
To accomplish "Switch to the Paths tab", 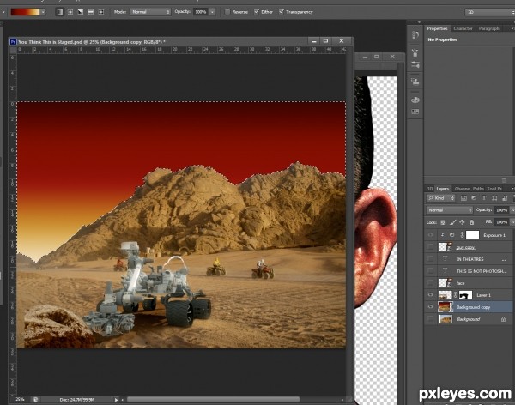I will pyautogui.click(x=478, y=189).
